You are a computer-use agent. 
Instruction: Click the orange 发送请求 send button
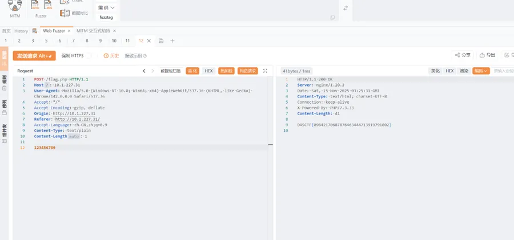tap(34, 56)
